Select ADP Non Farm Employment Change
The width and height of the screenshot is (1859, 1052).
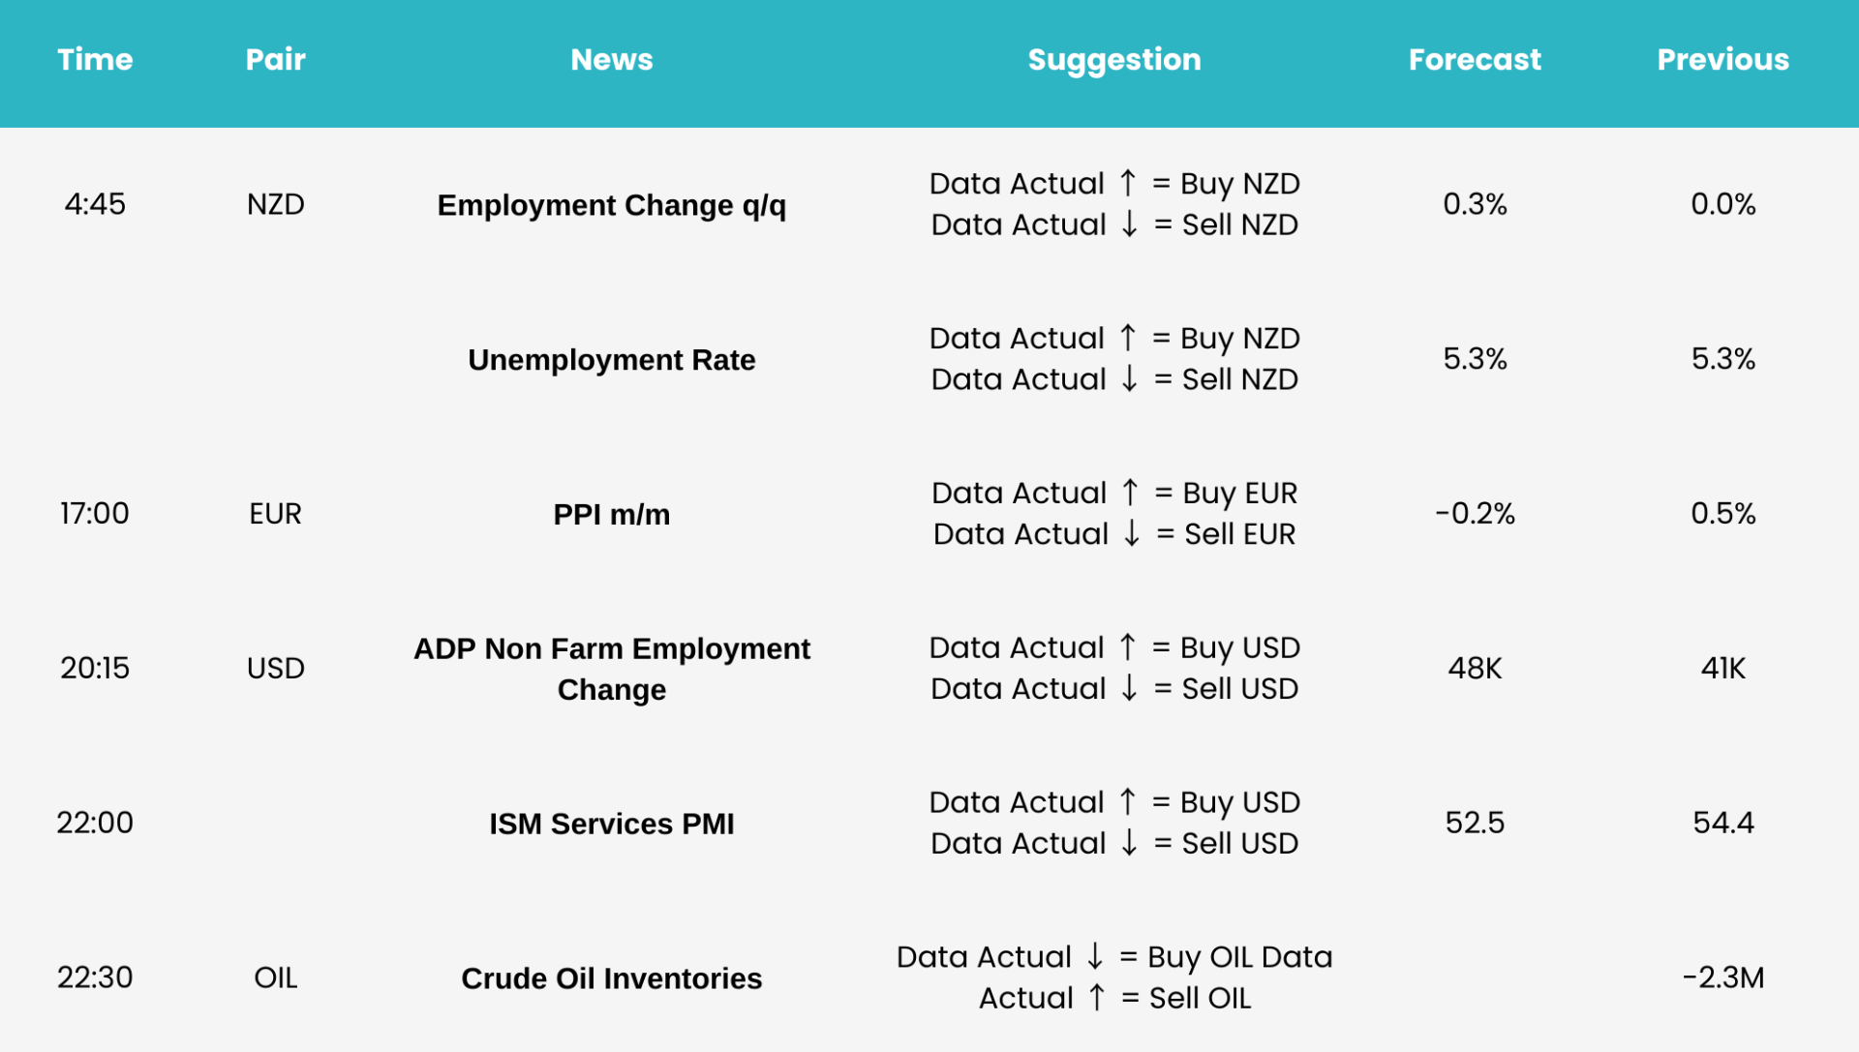click(612, 669)
